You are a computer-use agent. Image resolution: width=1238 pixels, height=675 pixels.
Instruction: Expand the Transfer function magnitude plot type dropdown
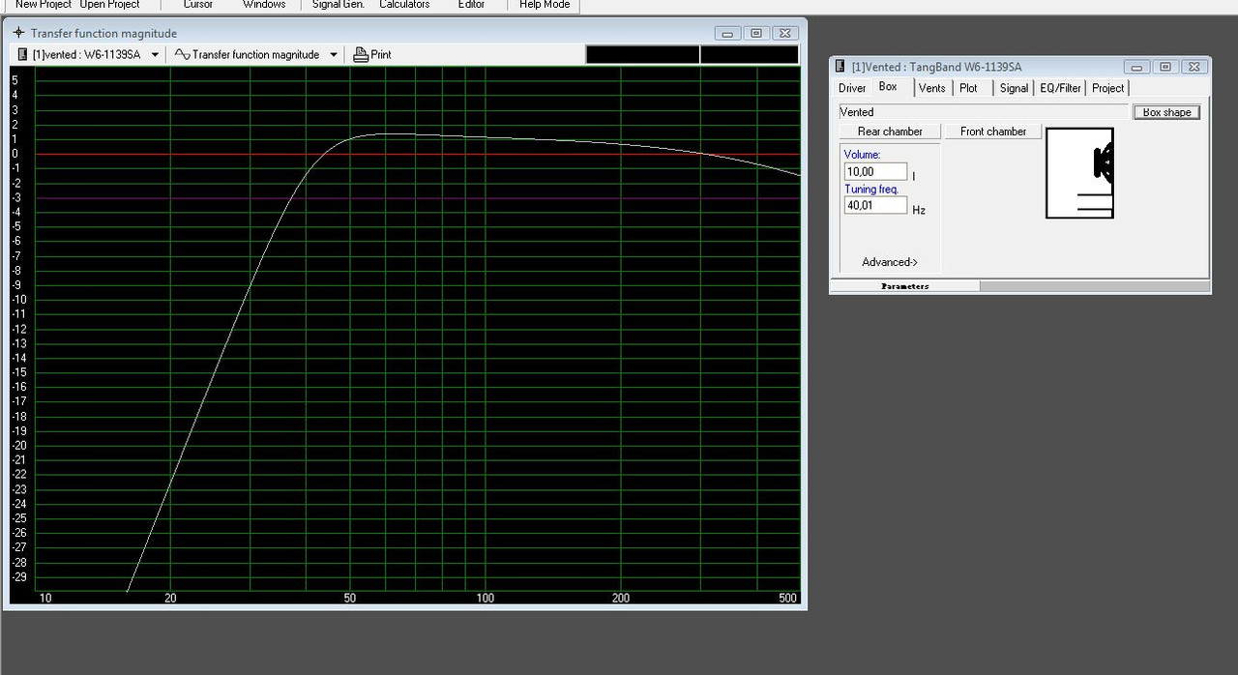coord(334,55)
